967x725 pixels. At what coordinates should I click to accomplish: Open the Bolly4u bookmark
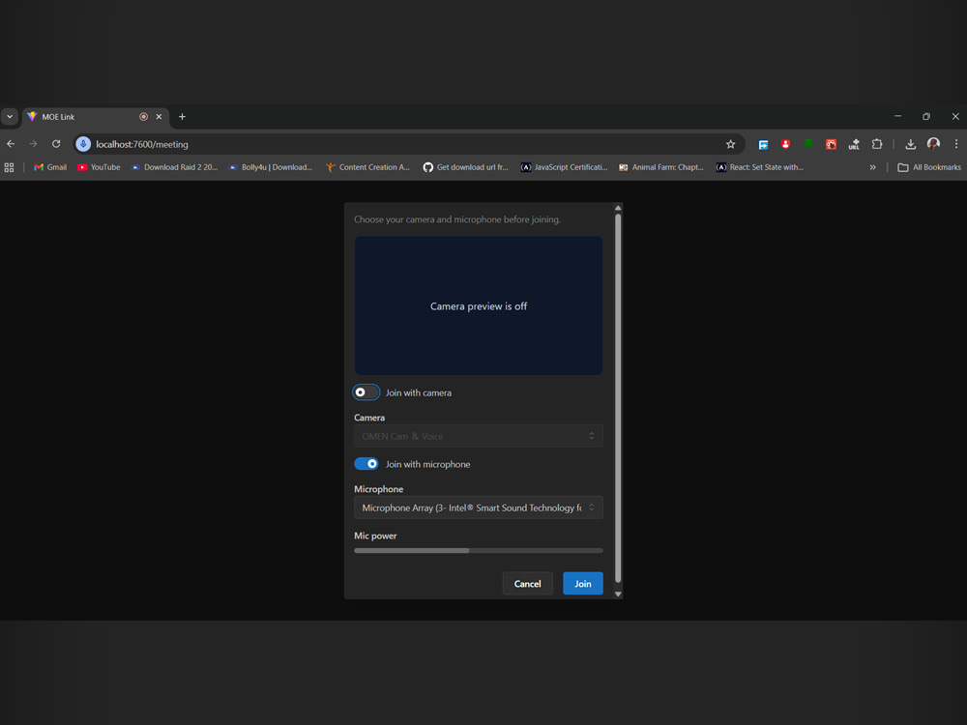(x=271, y=167)
